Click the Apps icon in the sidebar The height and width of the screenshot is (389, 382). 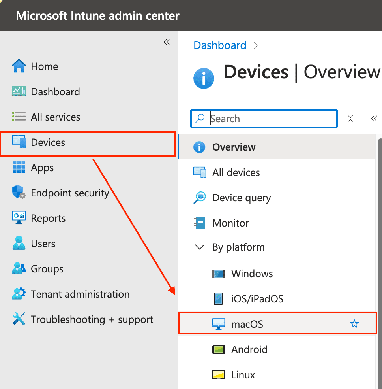point(19,167)
